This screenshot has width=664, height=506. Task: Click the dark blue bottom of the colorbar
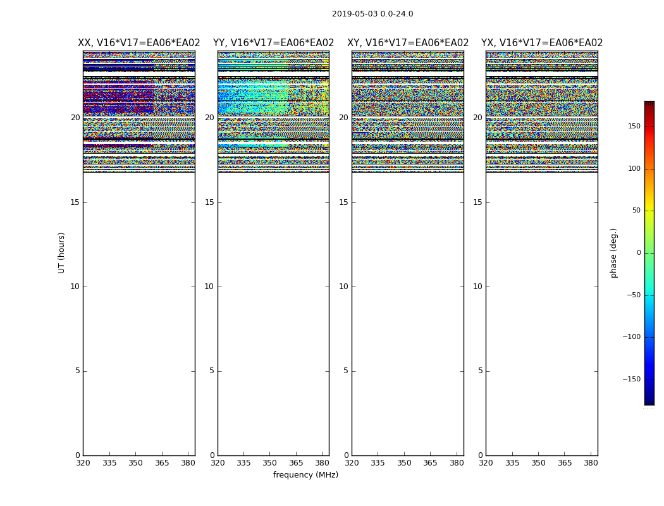tap(649, 401)
